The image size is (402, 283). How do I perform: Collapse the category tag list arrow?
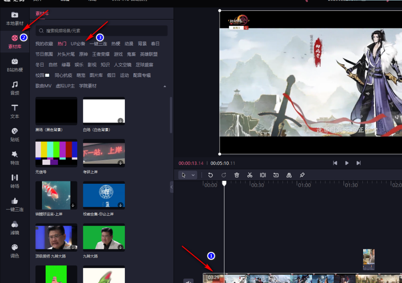click(x=165, y=86)
